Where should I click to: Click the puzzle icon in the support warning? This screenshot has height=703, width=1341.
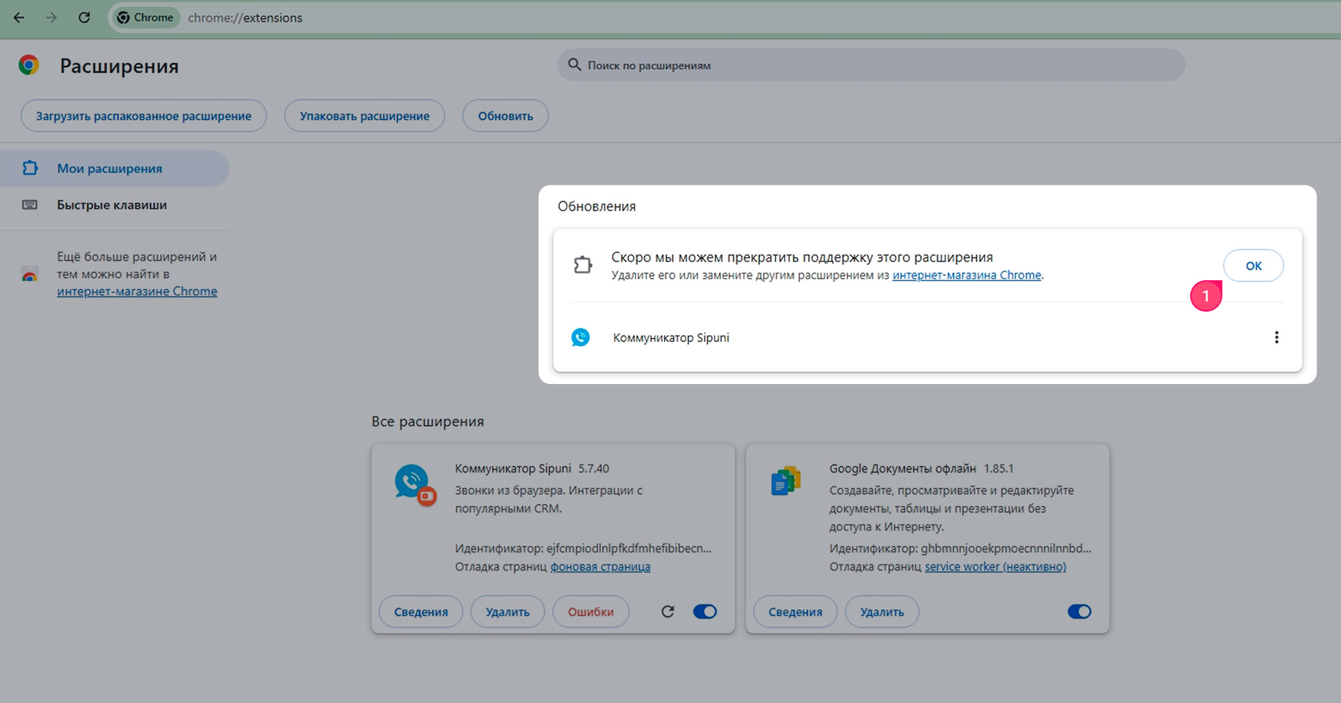click(583, 265)
